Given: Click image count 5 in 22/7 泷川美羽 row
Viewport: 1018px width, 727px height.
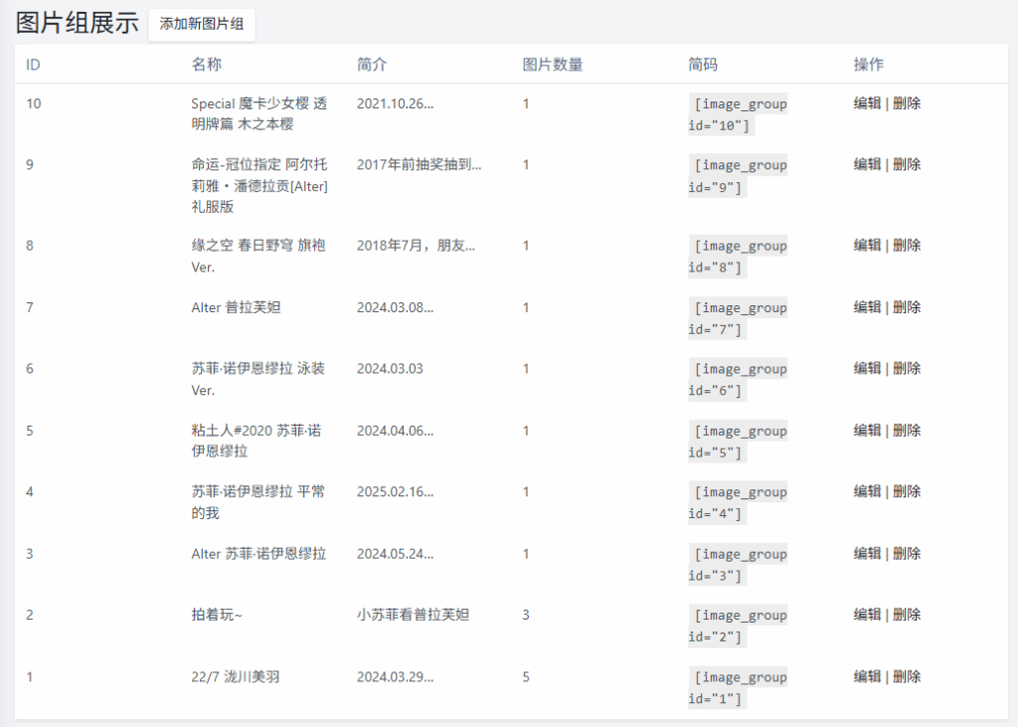Looking at the screenshot, I should [x=526, y=677].
